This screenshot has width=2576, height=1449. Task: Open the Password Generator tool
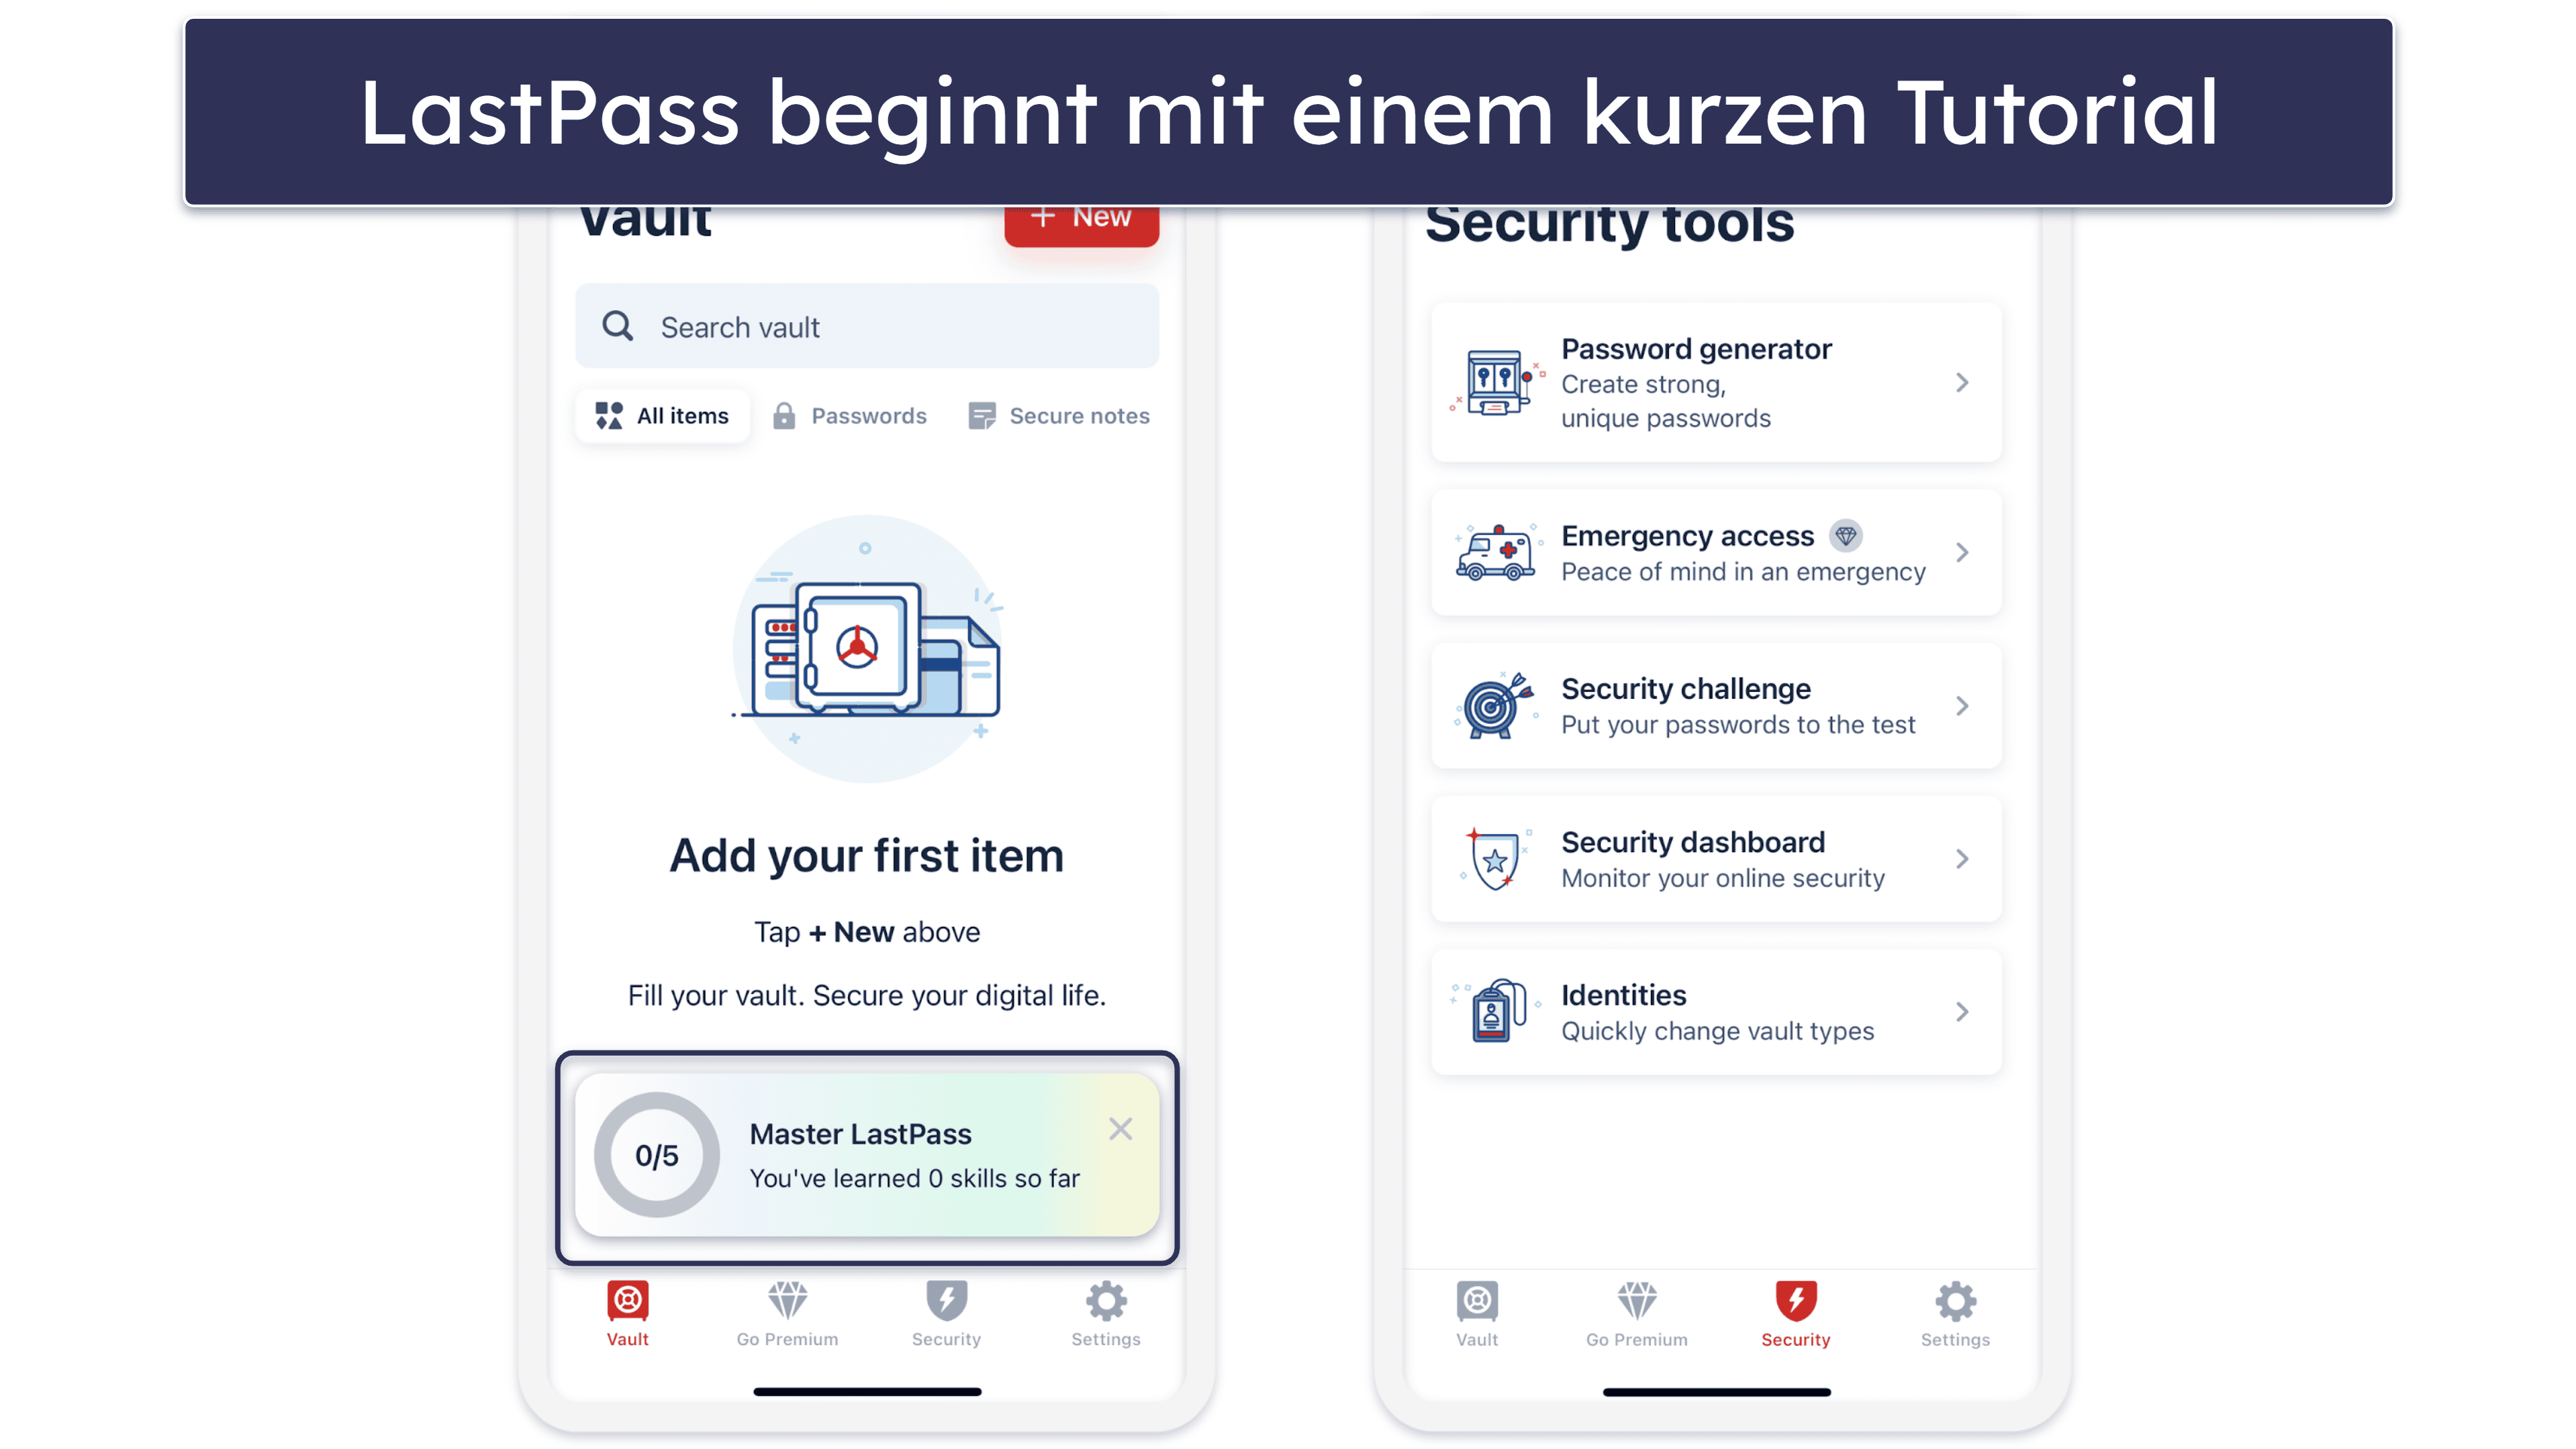[x=1713, y=381]
